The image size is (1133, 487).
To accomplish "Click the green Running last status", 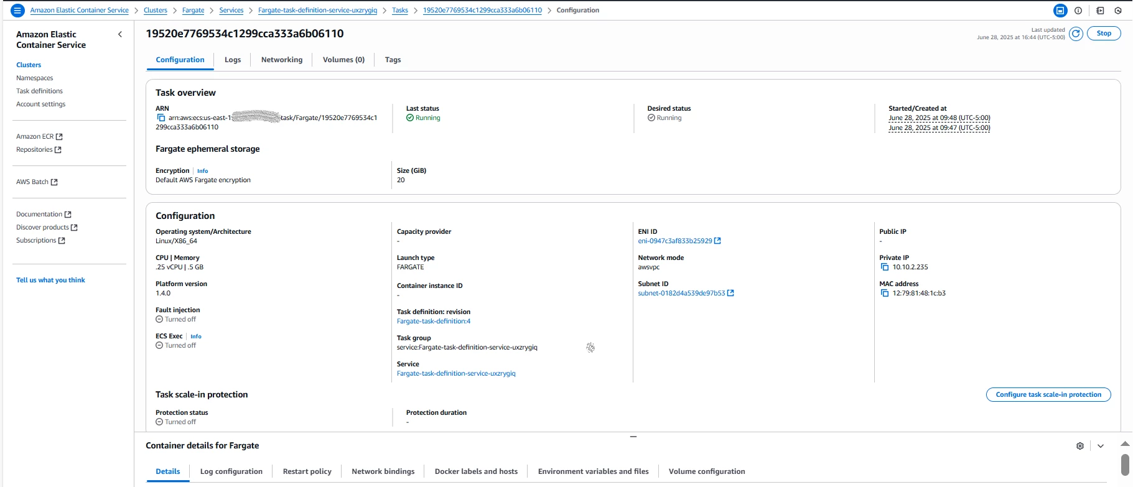I will click(x=423, y=118).
